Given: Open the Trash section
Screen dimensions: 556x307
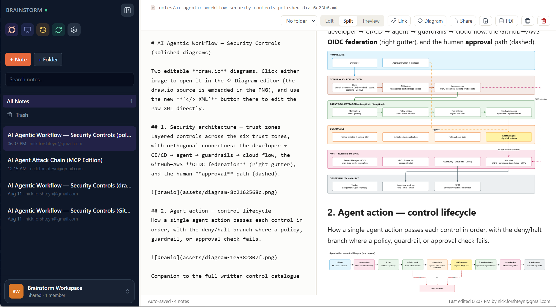Looking at the screenshot, I should pos(69,115).
